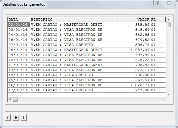Click the FL column header
Image resolution: width=178 pixels, height=128 pixels.
(x=158, y=20)
